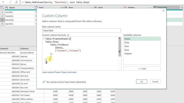
Task: Click the DataTable column type icon
Action: (x=155, y=7)
